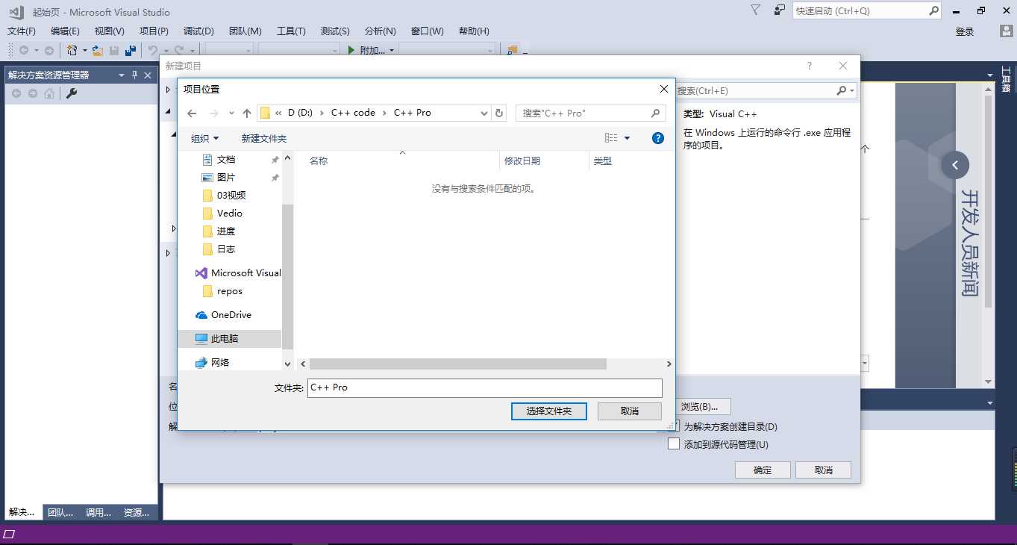Open the 组织 dropdown menu
This screenshot has height=545, width=1017.
coord(204,138)
